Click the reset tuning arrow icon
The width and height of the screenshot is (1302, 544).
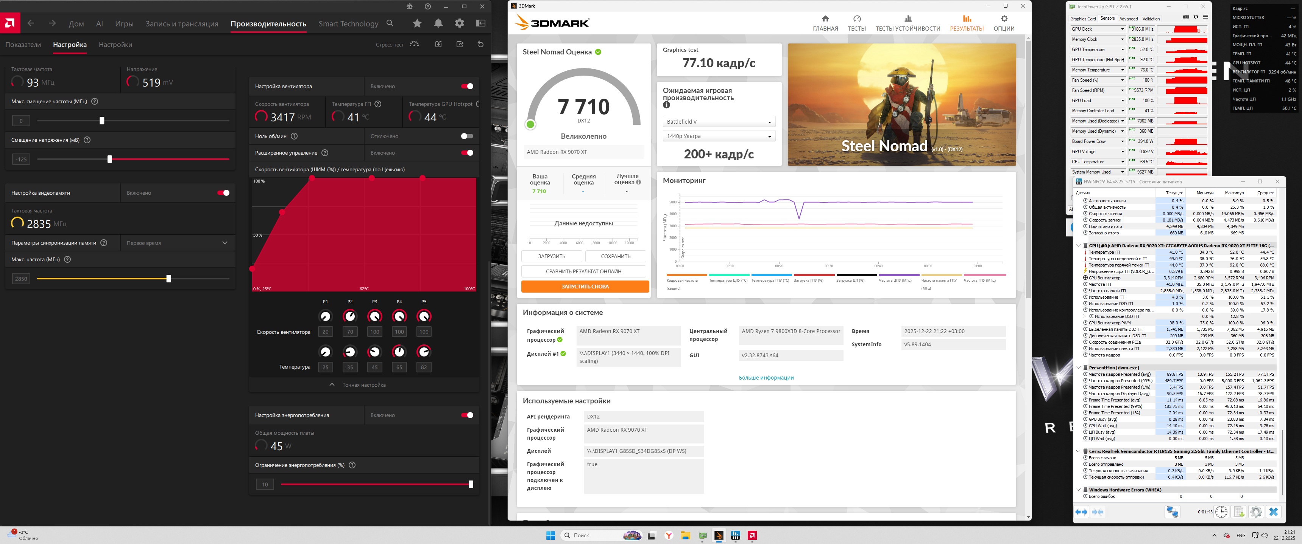481,44
